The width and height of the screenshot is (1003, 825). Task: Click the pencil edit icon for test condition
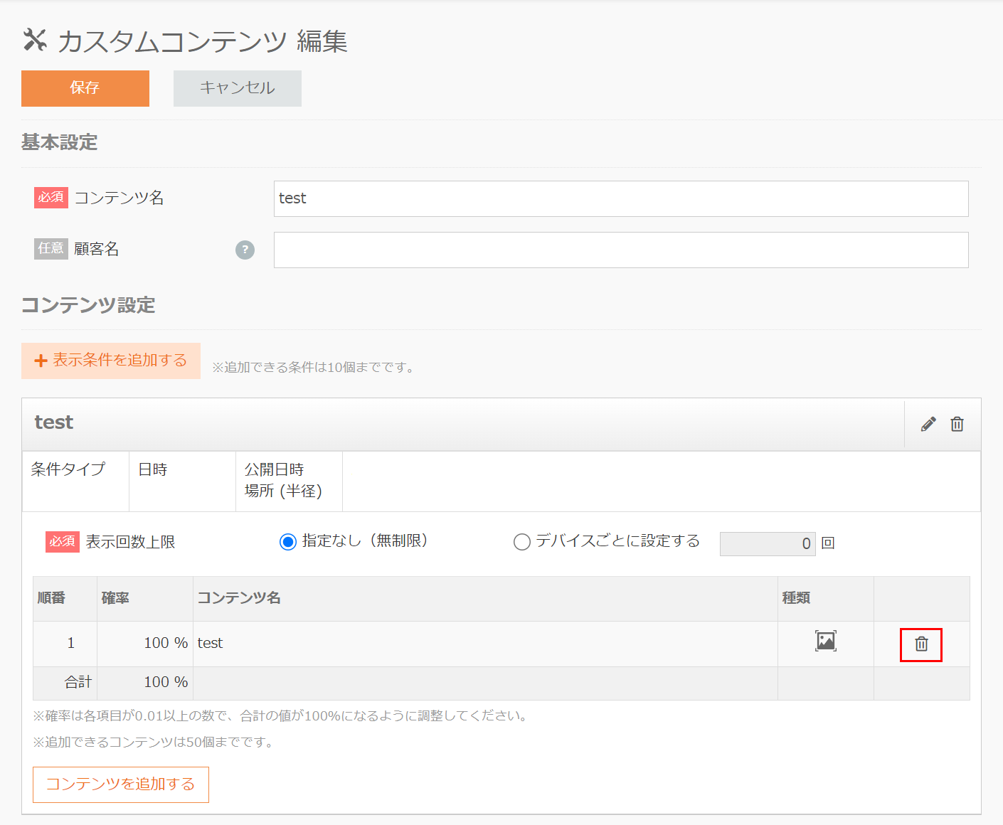tap(928, 424)
